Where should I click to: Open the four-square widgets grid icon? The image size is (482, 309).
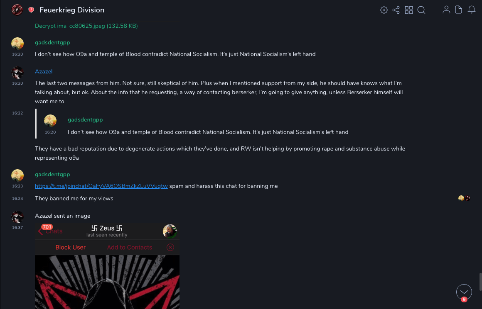(x=409, y=10)
